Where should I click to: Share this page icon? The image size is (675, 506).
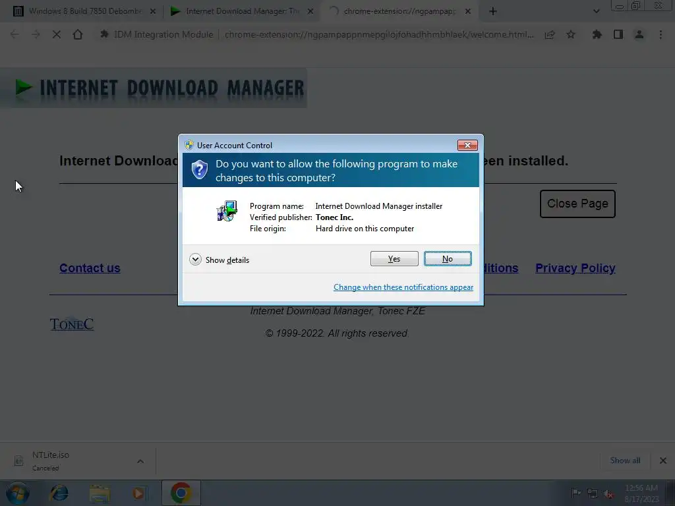click(550, 34)
